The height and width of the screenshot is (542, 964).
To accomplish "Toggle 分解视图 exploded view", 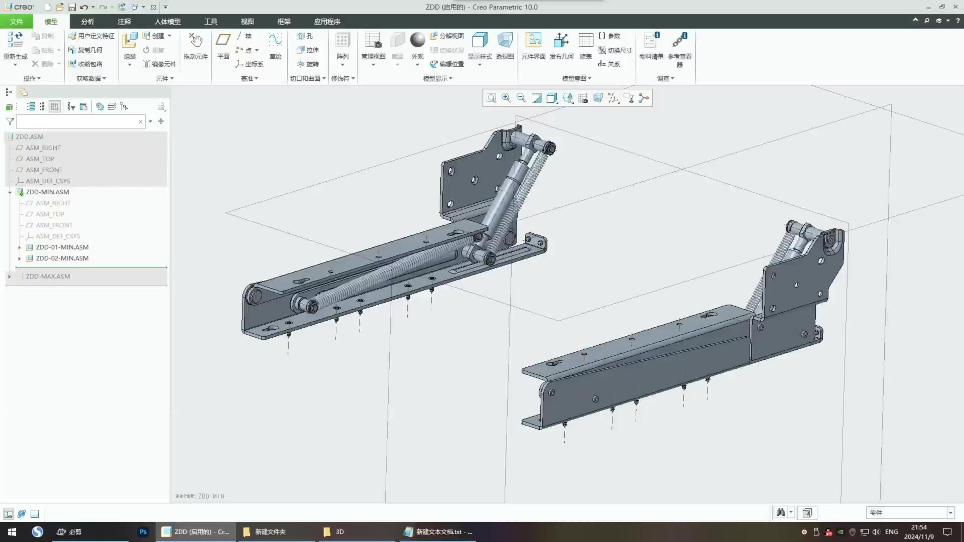I will coord(447,36).
